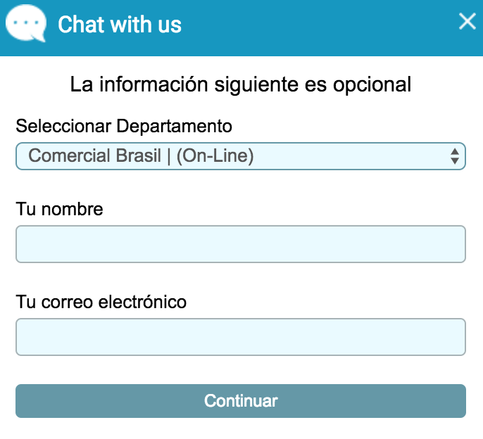
Task: Click the blue chat header bar
Action: [x=241, y=28]
